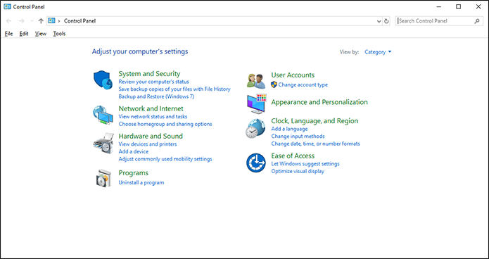Screen dimensions: 489x259
Task: Open the Programs disc box icon
Action: (103, 178)
